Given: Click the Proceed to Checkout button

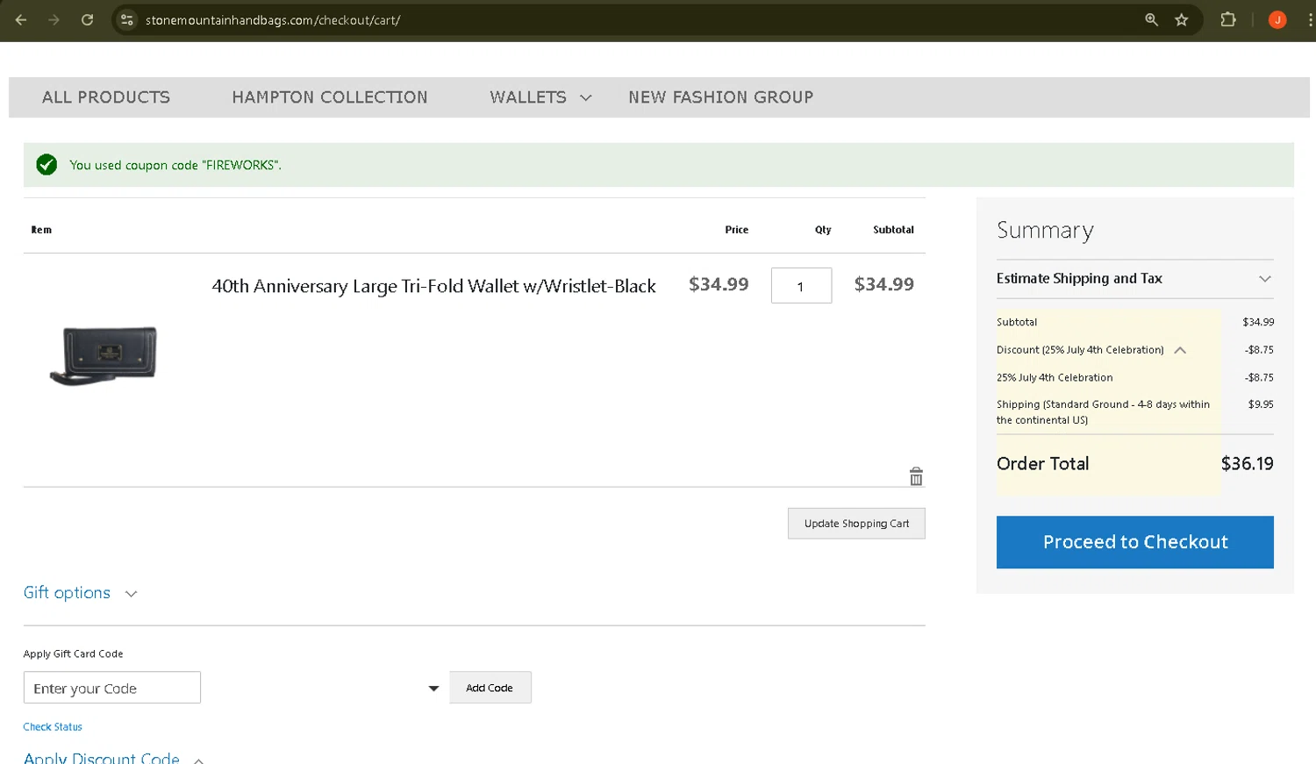Looking at the screenshot, I should (x=1134, y=542).
